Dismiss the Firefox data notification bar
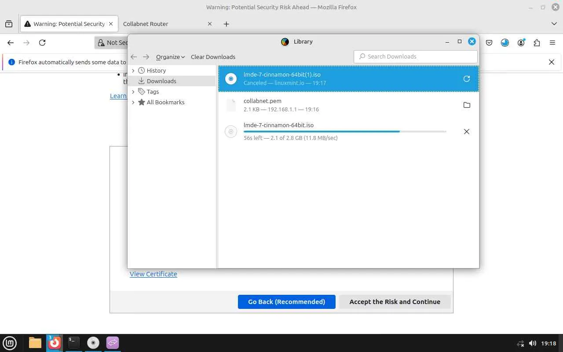 [x=552, y=62]
